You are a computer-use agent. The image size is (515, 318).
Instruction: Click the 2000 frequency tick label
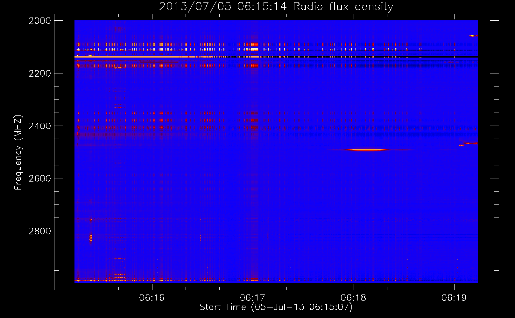point(40,21)
